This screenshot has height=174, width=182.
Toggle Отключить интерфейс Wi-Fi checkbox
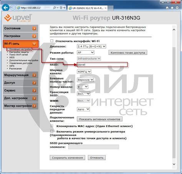tap(52, 41)
